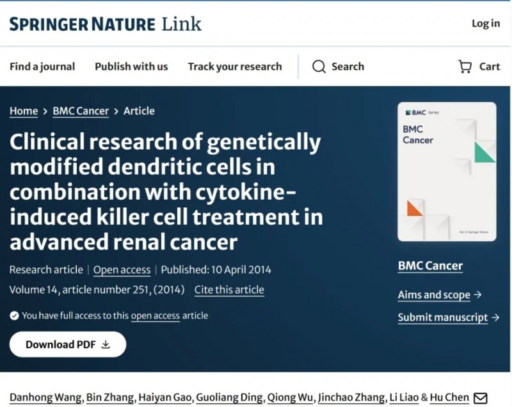Viewport: 512px width, 407px height.
Task: Click BMC Cancer journal title link
Action: 430,266
